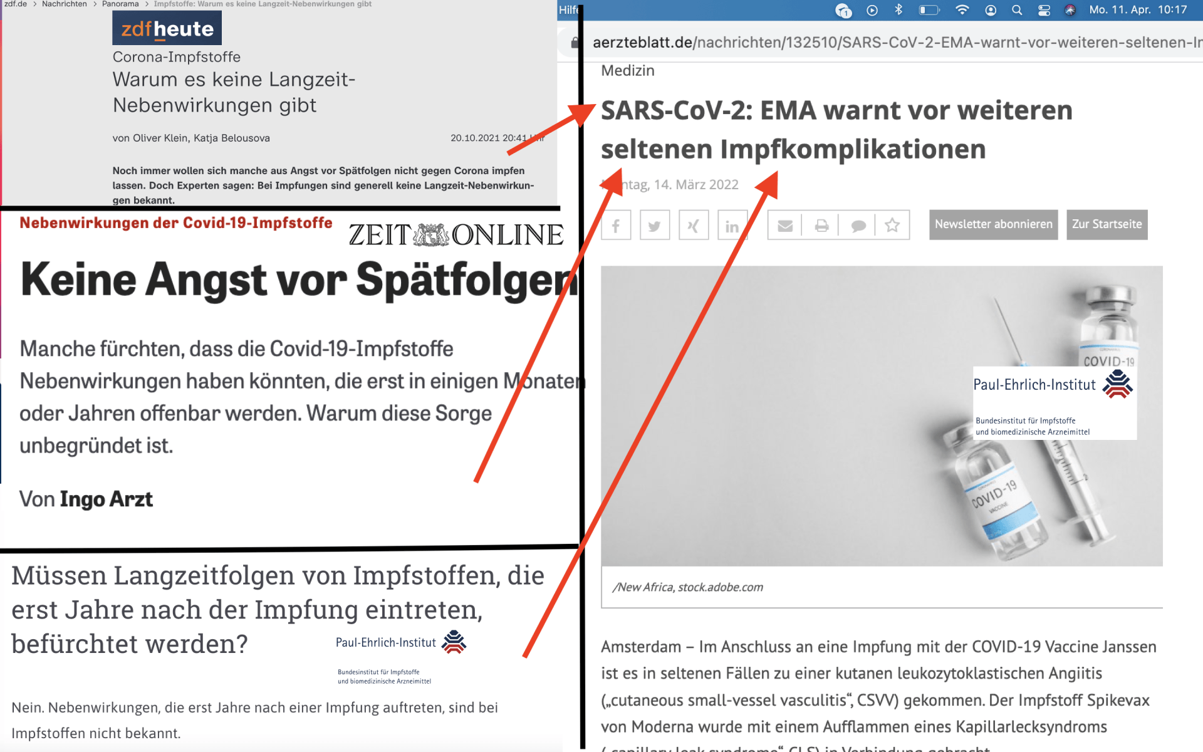This screenshot has width=1203, height=752.
Task: Open cloud notification icon with badge 1
Action: [x=844, y=11]
